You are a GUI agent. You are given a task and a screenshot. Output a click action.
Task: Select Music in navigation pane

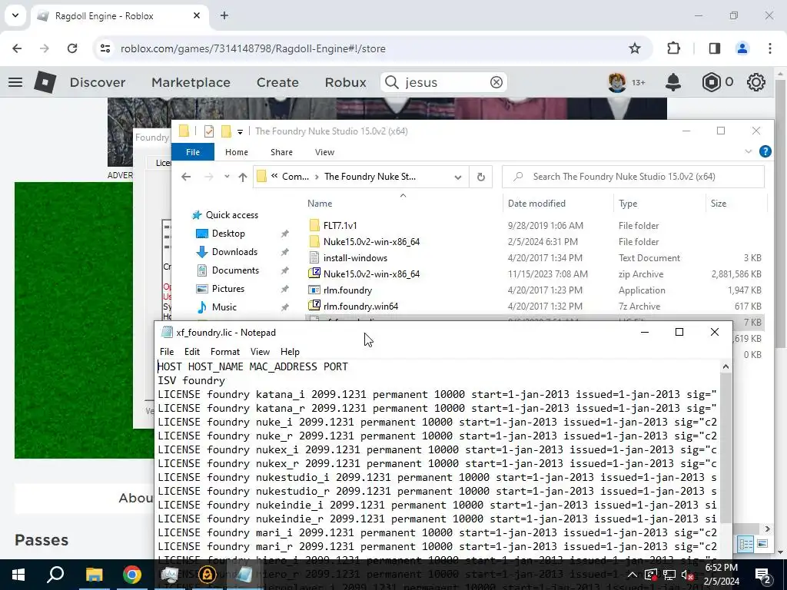224,307
